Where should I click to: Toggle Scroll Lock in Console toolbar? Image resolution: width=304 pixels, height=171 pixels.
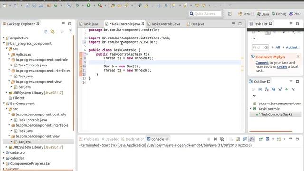click(x=238, y=139)
